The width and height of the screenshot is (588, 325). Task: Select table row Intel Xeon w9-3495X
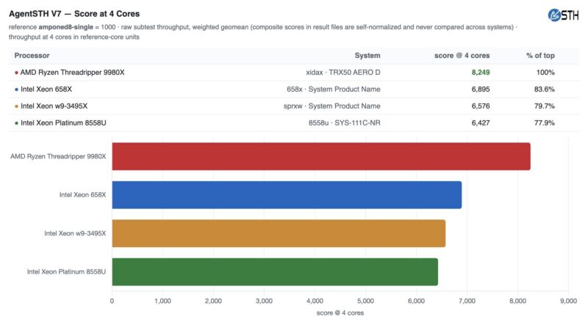click(293, 106)
